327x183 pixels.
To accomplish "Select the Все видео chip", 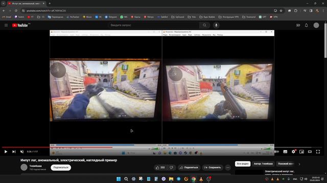I will coord(243,164).
